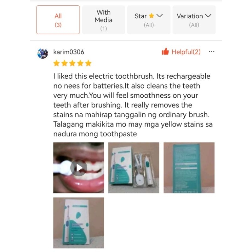
Task: Play the toothbrush review video
Action: 78,168
